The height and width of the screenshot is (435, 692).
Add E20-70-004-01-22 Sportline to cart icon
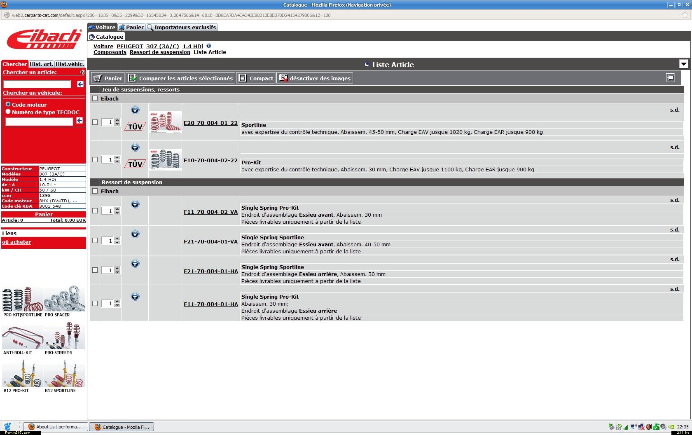click(x=135, y=110)
